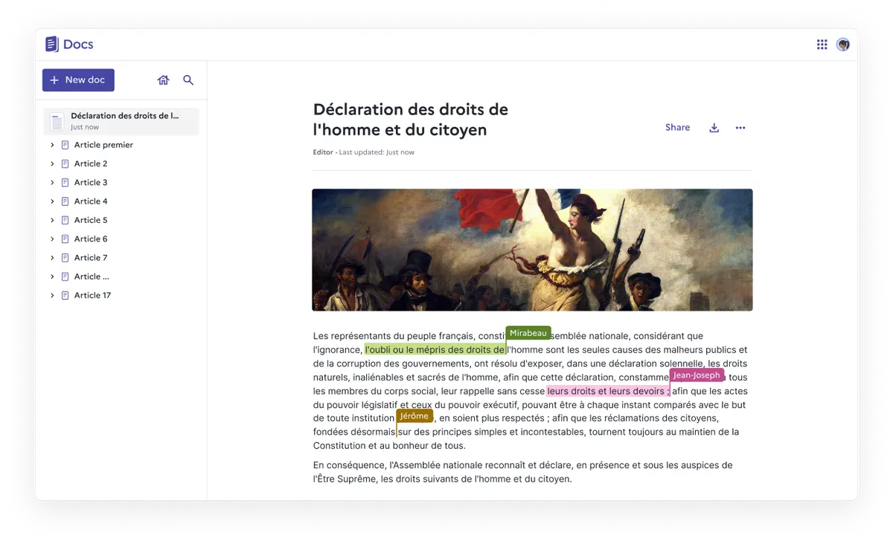The height and width of the screenshot is (544, 893).
Task: Click the text 'Constitution et au bonheur de tous'
Action: (389, 446)
